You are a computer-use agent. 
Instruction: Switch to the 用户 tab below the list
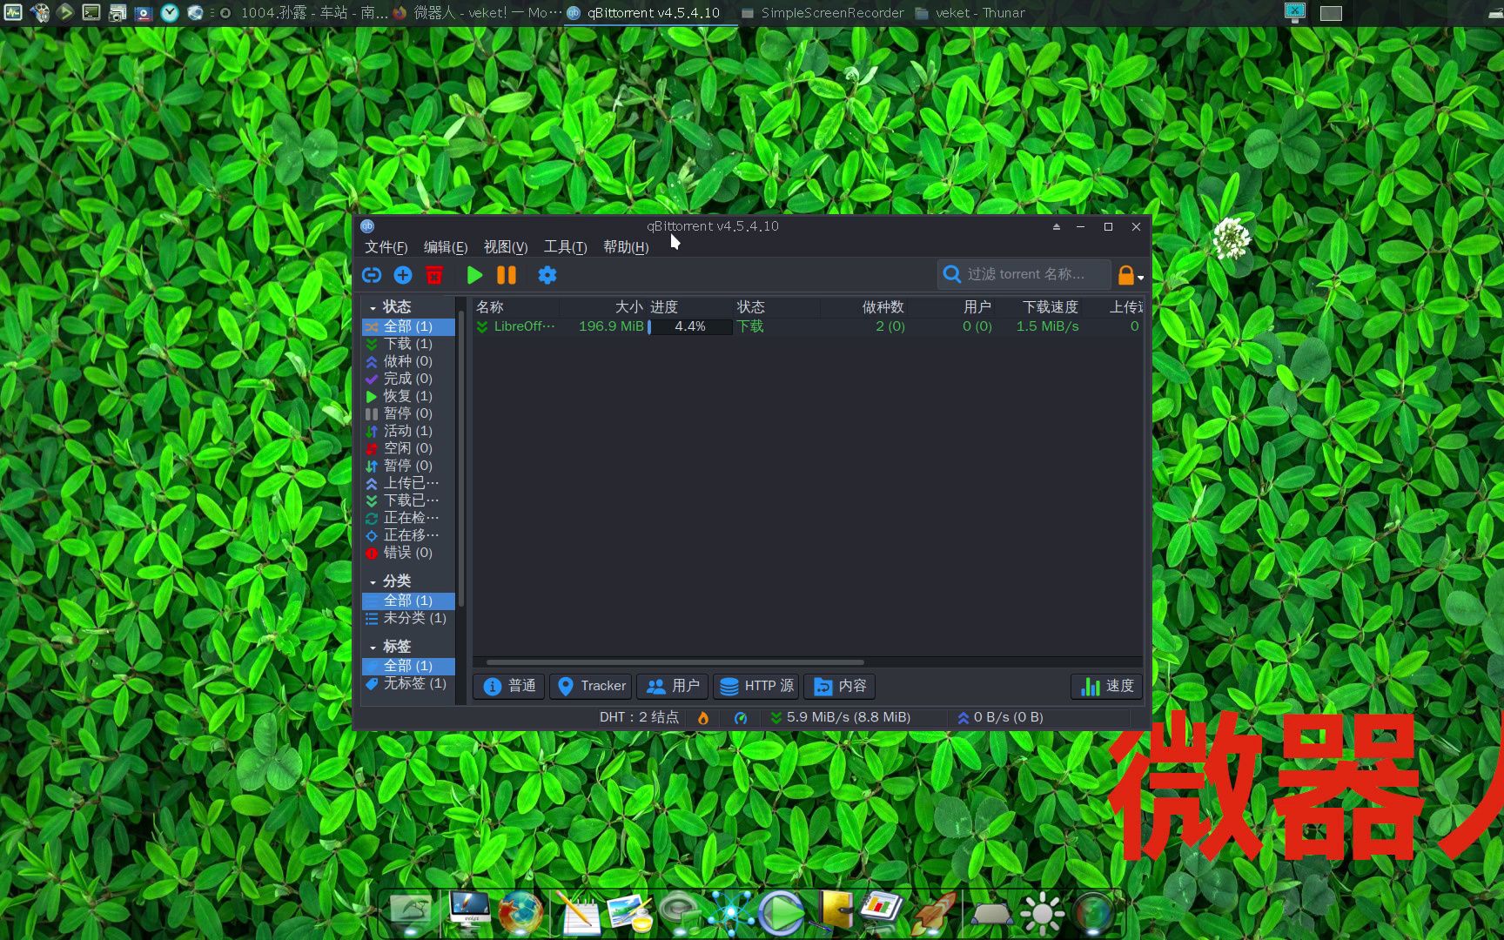673,686
